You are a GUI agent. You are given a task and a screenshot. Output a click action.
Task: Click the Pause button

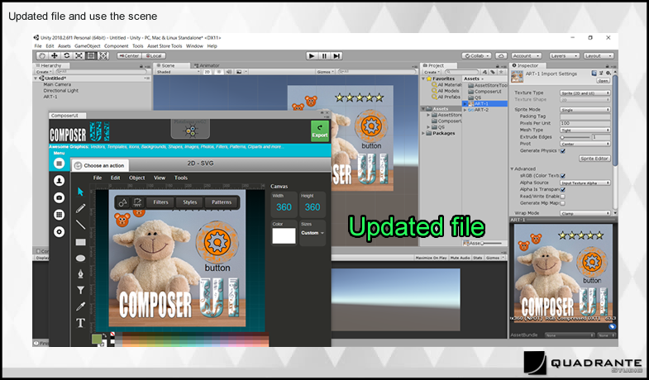pyautogui.click(x=324, y=56)
